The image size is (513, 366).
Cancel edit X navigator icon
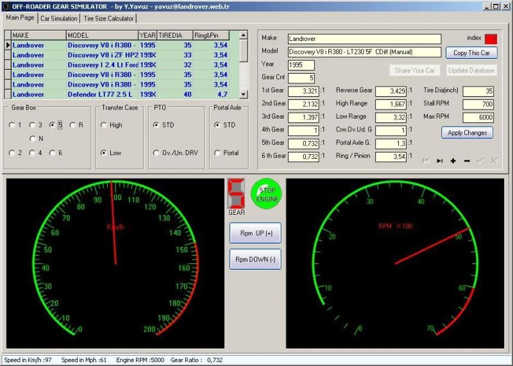point(494,161)
